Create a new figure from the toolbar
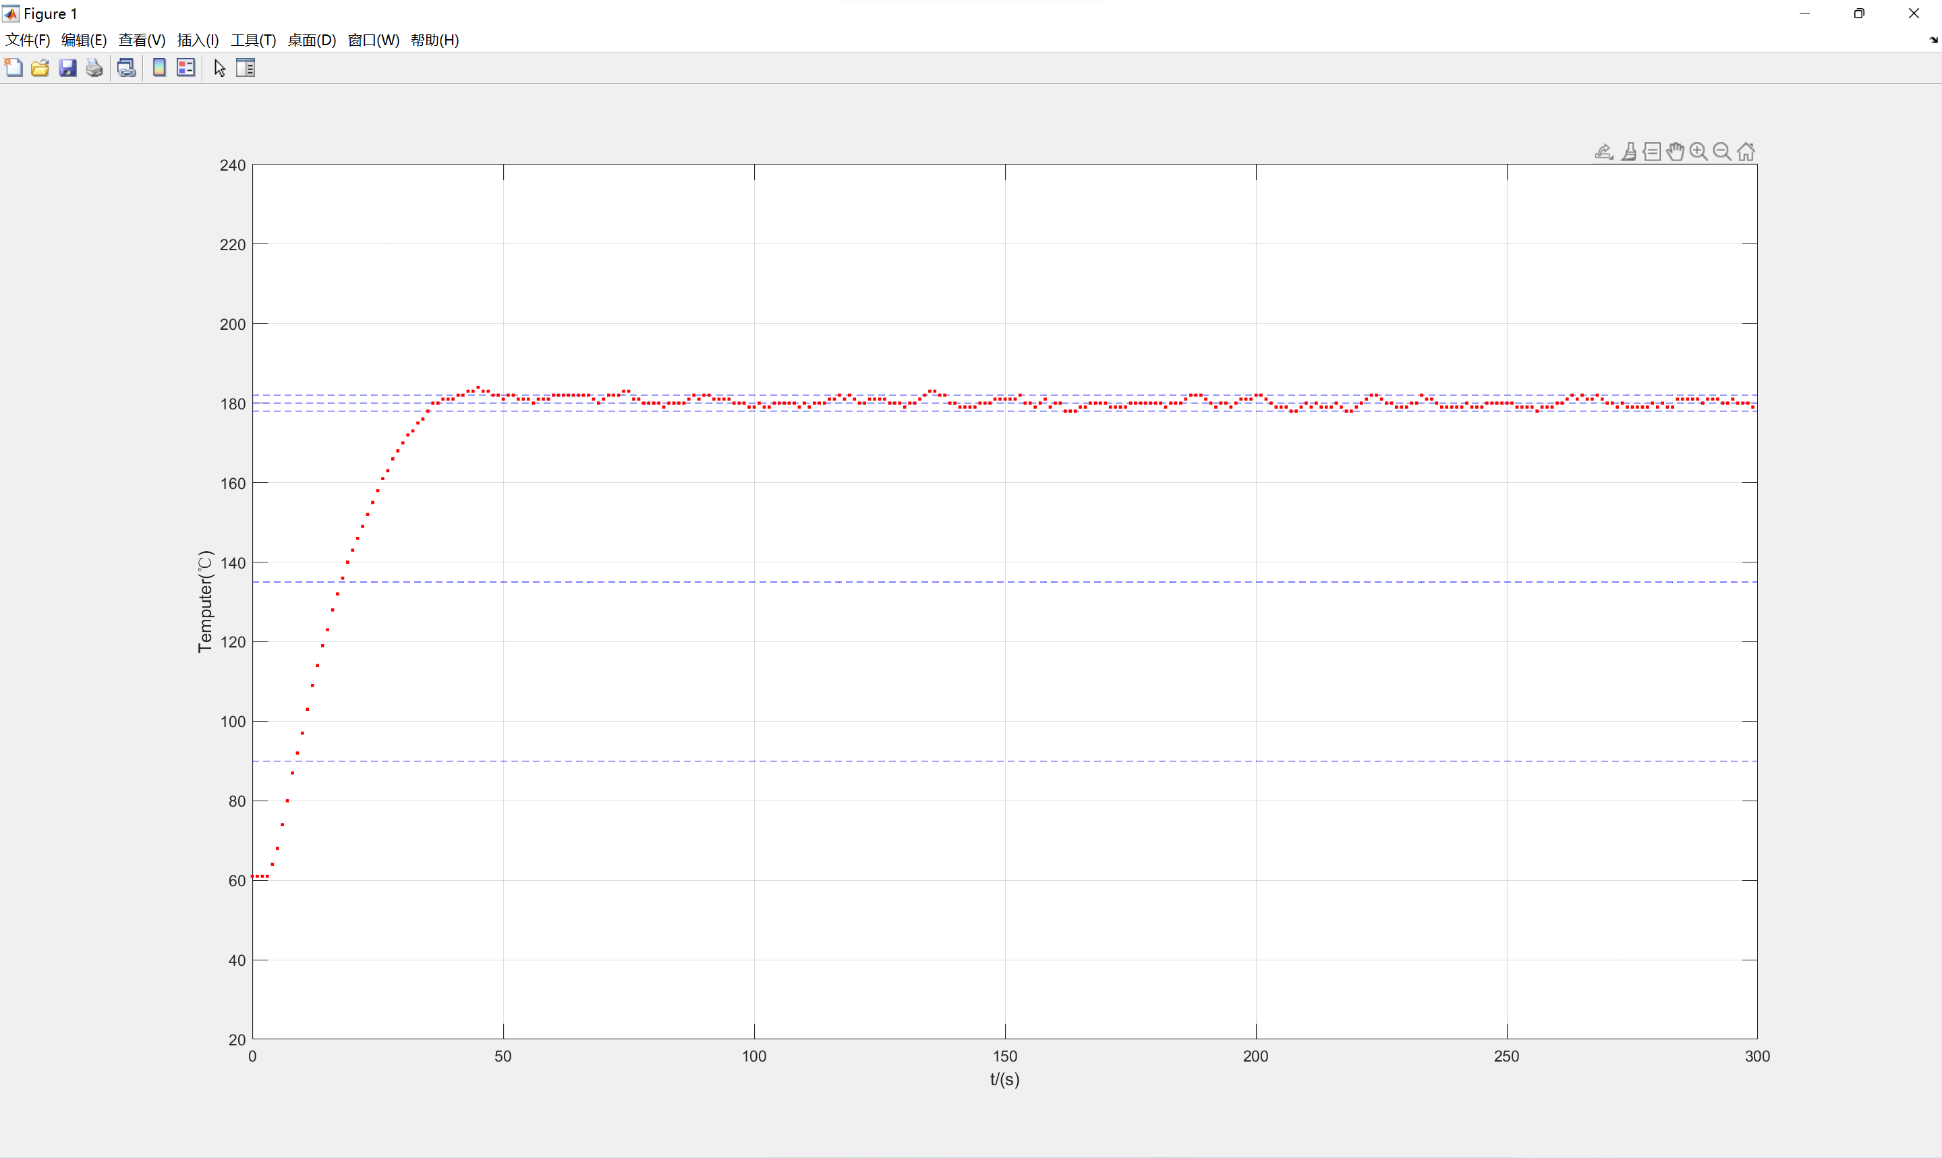The width and height of the screenshot is (1942, 1158). (x=14, y=68)
